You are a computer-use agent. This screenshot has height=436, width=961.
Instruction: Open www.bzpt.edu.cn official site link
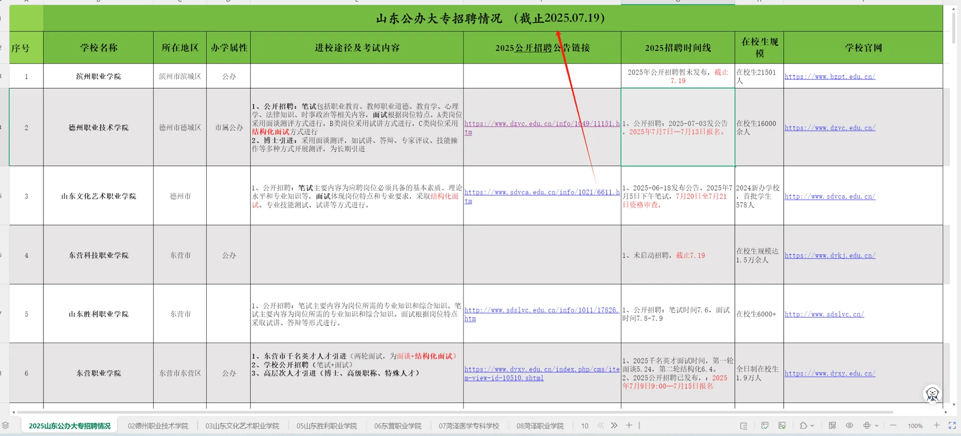click(x=830, y=77)
